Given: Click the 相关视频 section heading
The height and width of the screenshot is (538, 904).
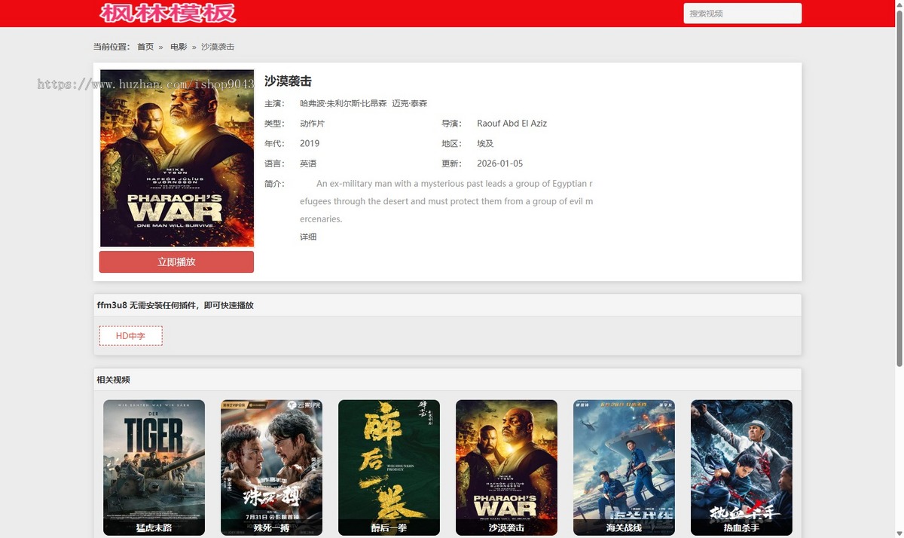Looking at the screenshot, I should (x=113, y=380).
